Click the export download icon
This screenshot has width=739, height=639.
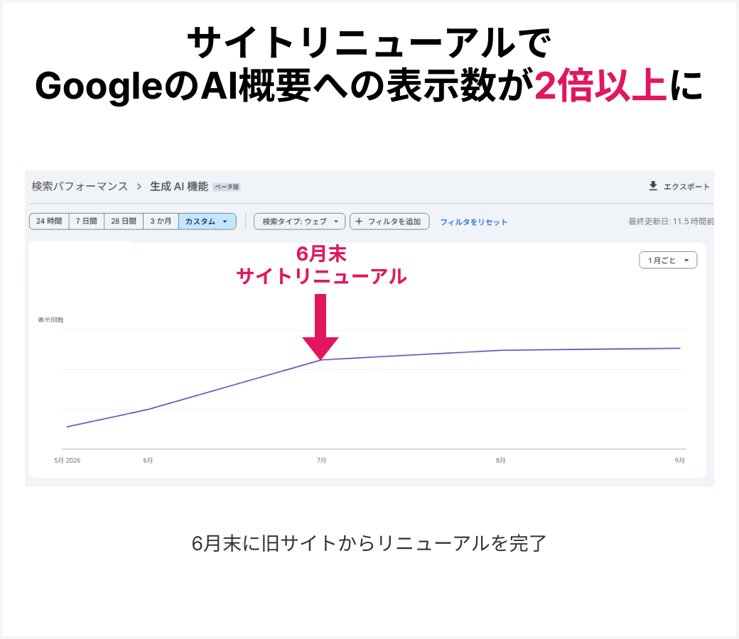pyautogui.click(x=653, y=186)
